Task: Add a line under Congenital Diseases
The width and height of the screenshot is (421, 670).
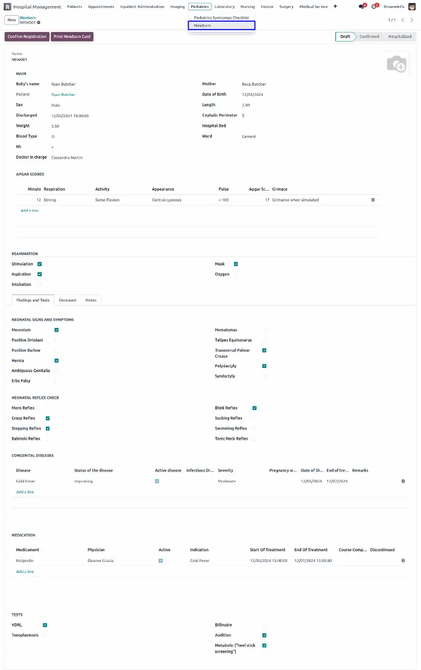Action: click(x=25, y=492)
